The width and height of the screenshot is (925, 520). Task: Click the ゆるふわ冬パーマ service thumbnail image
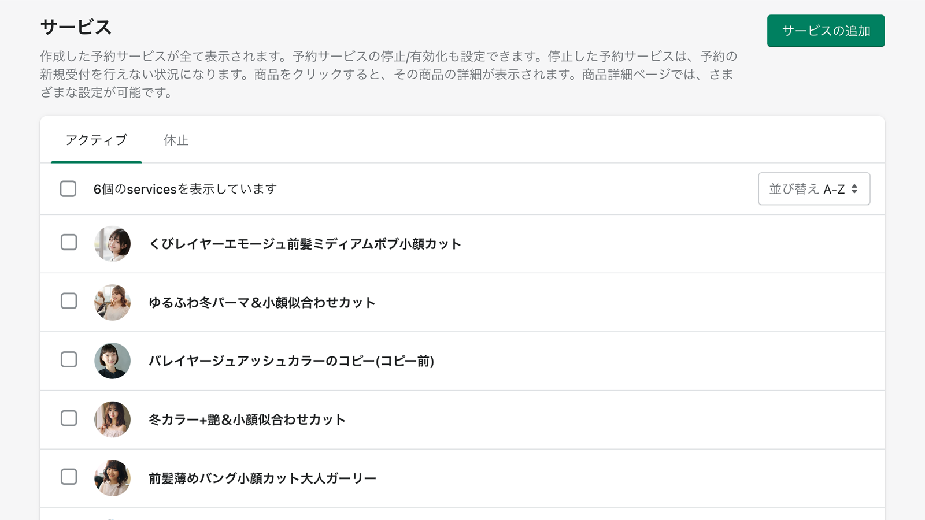[x=112, y=302]
